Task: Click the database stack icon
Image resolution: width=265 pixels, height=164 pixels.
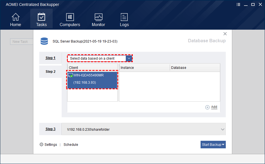Action: pos(44,41)
